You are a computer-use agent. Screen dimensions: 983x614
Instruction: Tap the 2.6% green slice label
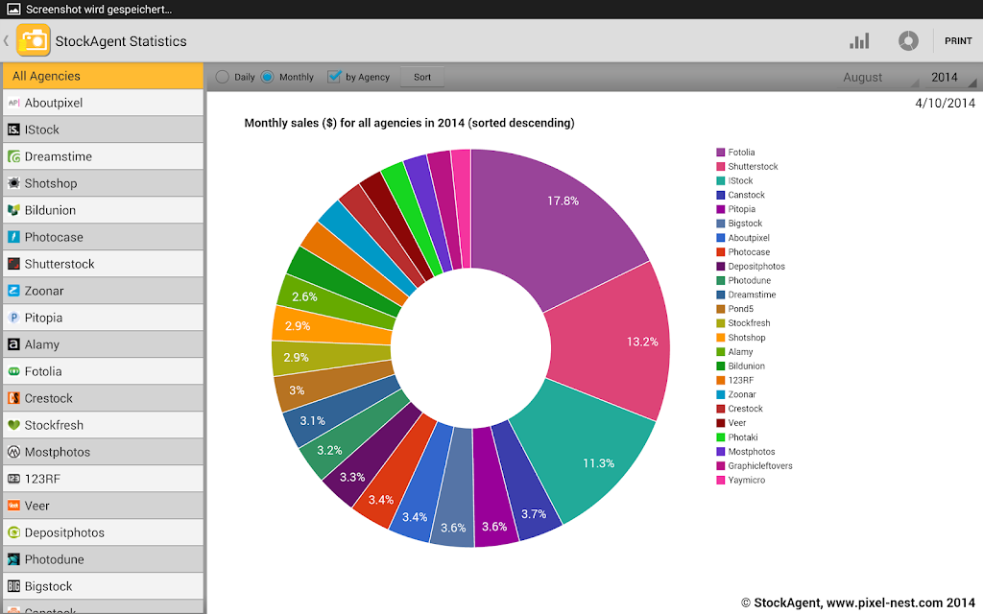point(304,296)
